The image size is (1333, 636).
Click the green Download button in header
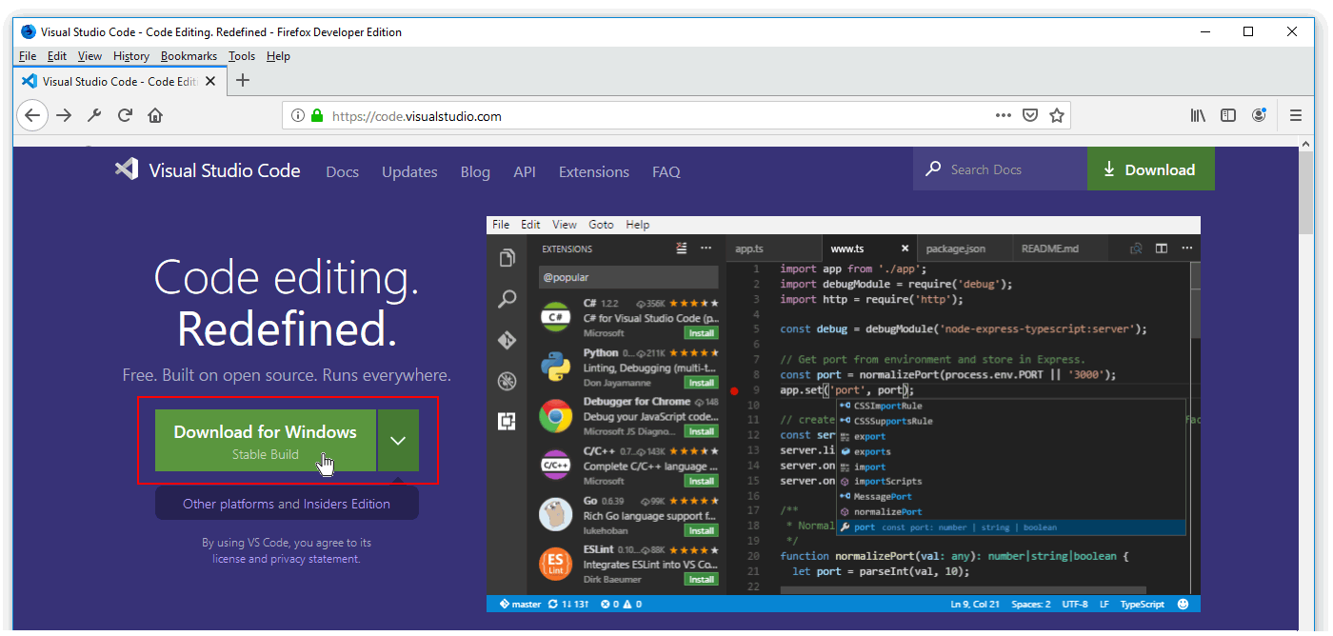click(x=1150, y=169)
